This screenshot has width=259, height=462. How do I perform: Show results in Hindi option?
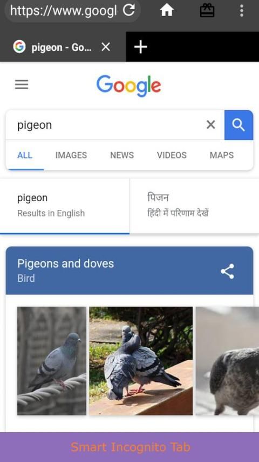[x=194, y=206]
